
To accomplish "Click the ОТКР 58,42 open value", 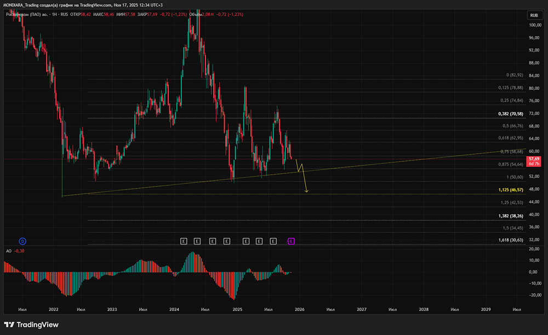I will 81,14.
